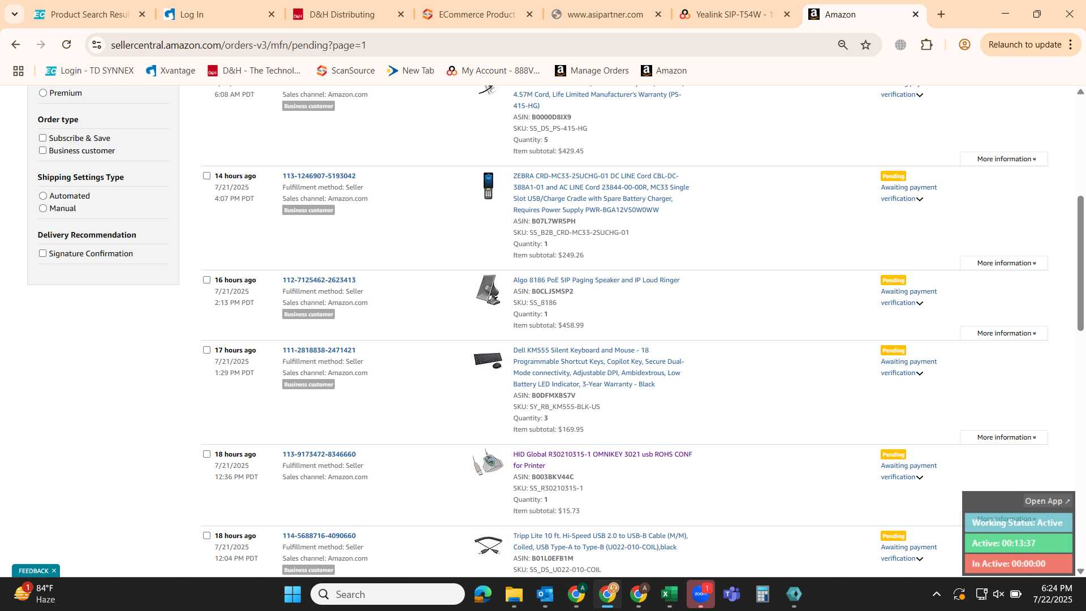Open the Chrome three-dot menu

pyautogui.click(x=1071, y=45)
